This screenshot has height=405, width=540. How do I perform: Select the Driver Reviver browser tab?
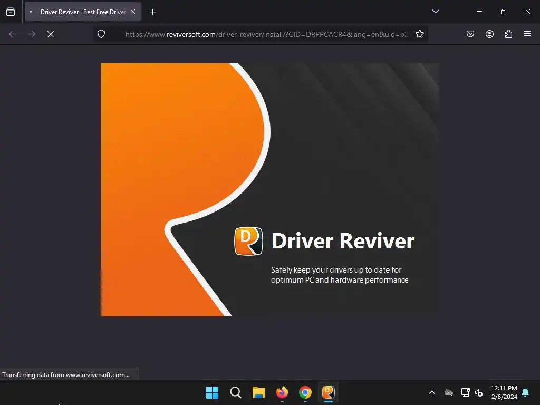point(83,12)
